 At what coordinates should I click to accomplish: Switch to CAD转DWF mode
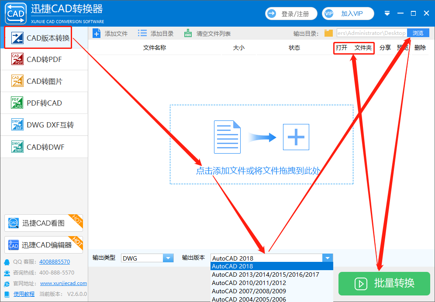pyautogui.click(x=44, y=147)
